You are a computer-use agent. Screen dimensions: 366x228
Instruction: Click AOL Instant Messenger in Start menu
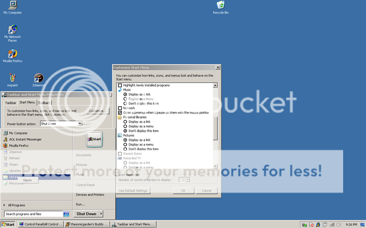coord(25,139)
